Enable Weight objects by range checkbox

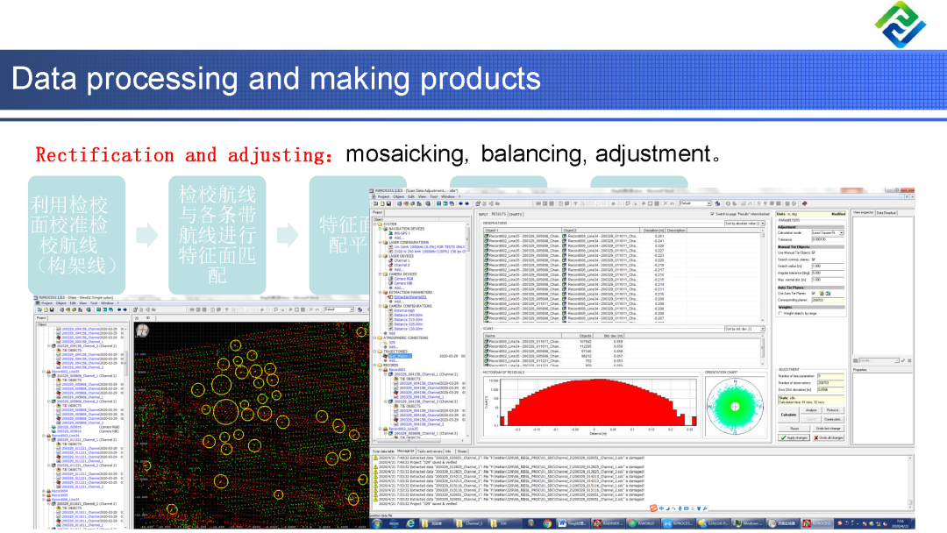coord(780,313)
